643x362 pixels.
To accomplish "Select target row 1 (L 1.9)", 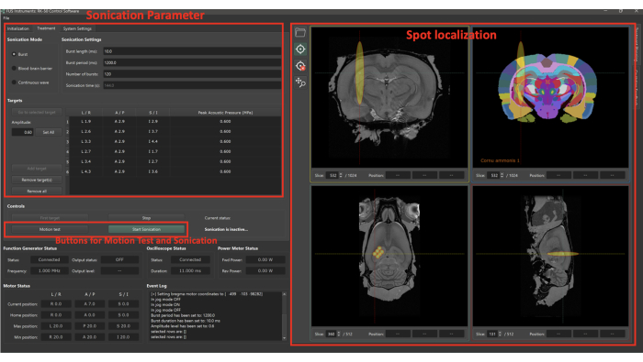I will (175, 122).
